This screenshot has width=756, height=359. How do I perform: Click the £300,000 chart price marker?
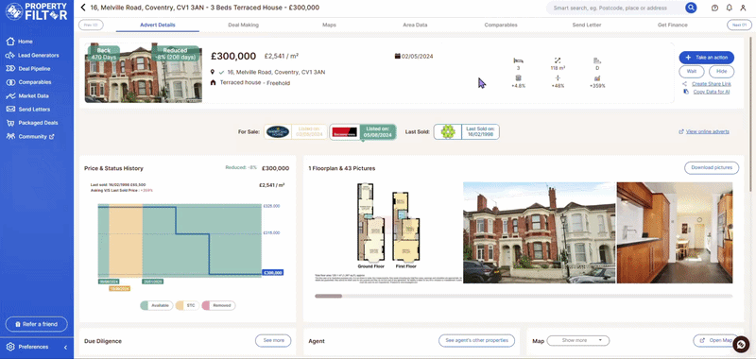click(272, 273)
